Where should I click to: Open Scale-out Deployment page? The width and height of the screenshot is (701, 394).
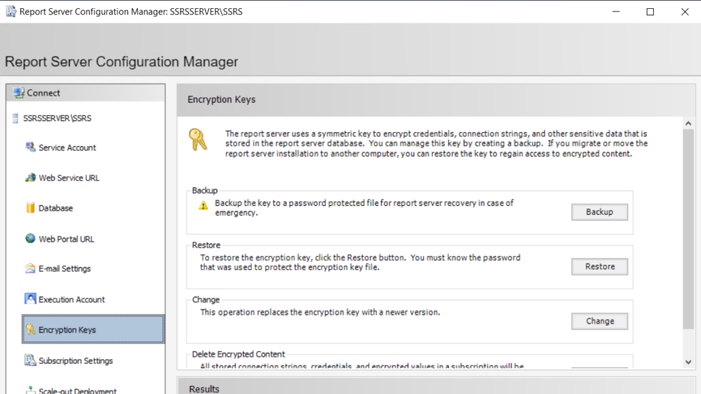77,391
